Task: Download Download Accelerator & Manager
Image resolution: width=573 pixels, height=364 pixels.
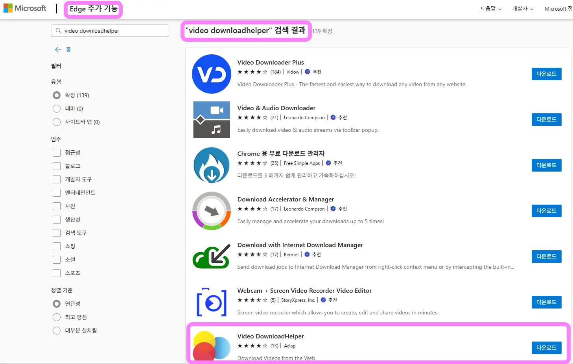Action: tap(546, 211)
